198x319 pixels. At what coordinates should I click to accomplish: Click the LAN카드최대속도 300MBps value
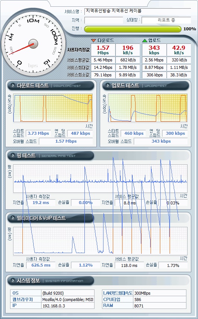point(160,293)
